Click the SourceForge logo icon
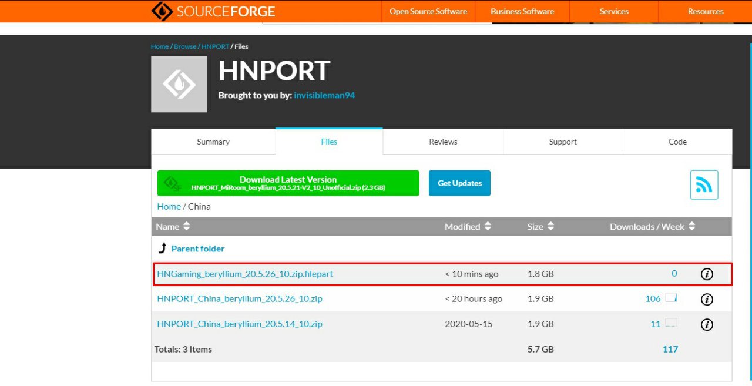The height and width of the screenshot is (386, 752). click(162, 11)
